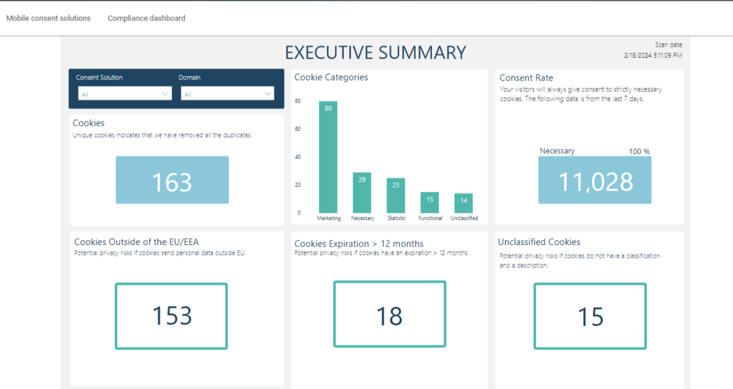Click the 163 unique Cookies count card
Image resolution: width=733 pixels, height=389 pixels.
(x=172, y=180)
